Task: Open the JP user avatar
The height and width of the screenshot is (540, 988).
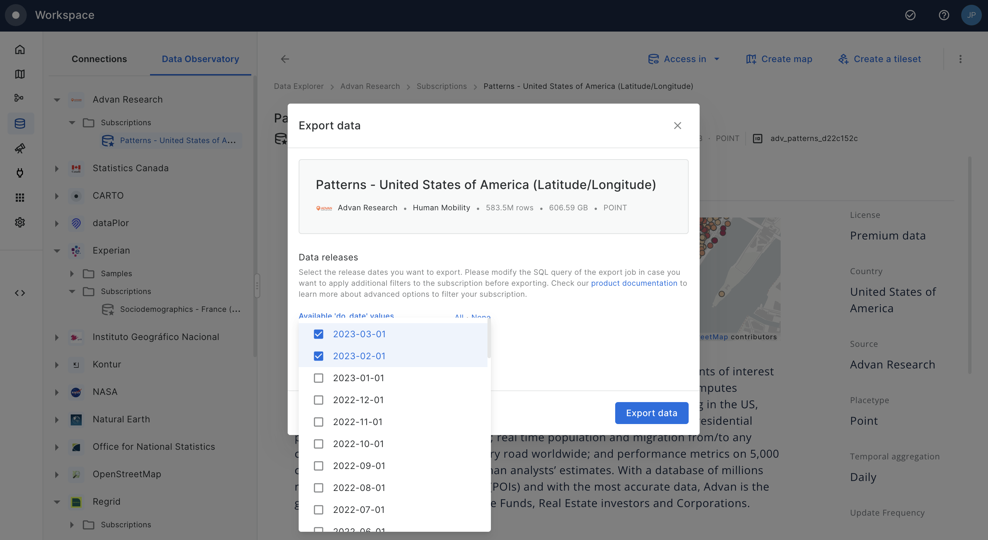Action: point(971,15)
